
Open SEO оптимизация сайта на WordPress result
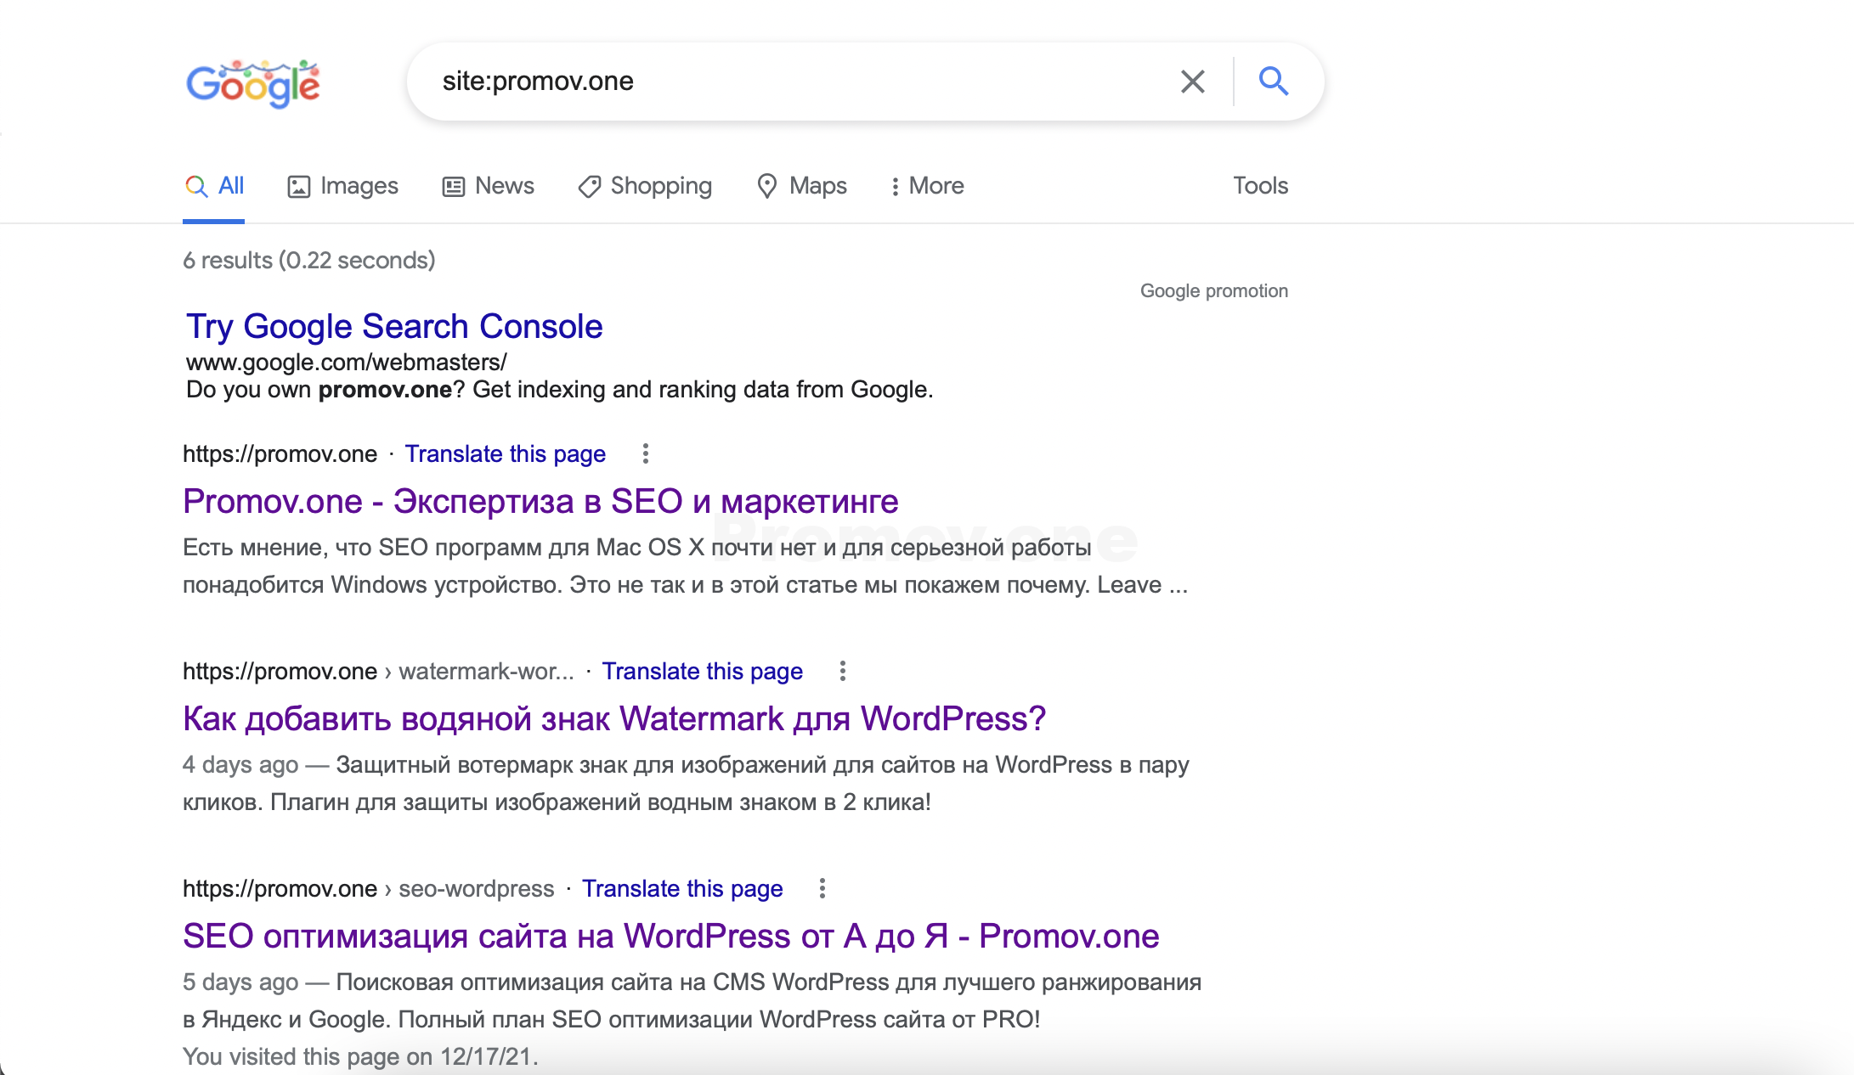670,937
